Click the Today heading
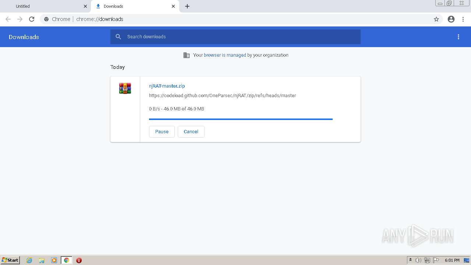This screenshot has width=471, height=265. click(117, 67)
